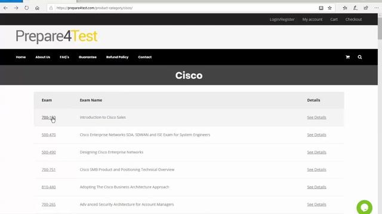Screen dimensions: 382x214
Task: Click the shopping cart icon in navbar
Action: (347, 57)
